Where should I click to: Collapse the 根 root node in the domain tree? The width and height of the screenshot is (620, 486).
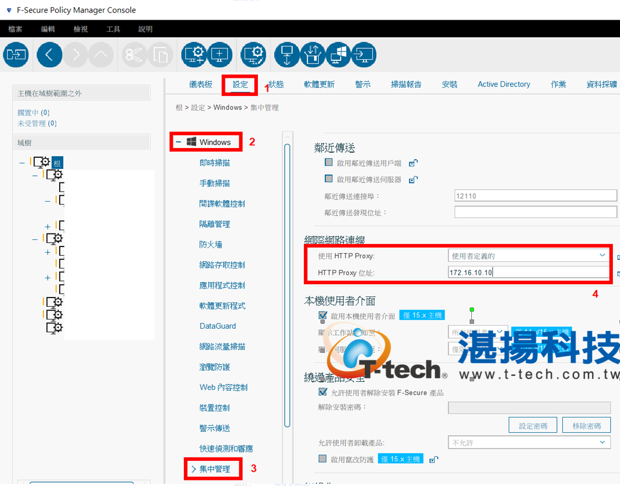click(22, 162)
